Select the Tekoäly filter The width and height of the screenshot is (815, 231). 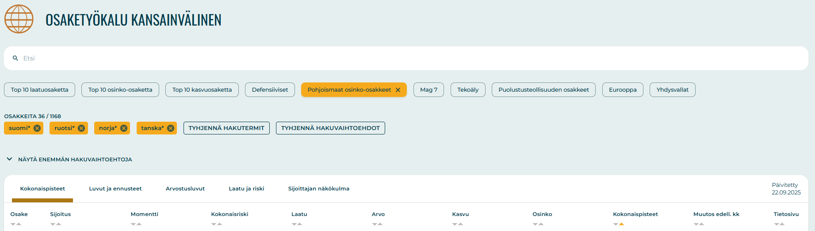(x=468, y=90)
